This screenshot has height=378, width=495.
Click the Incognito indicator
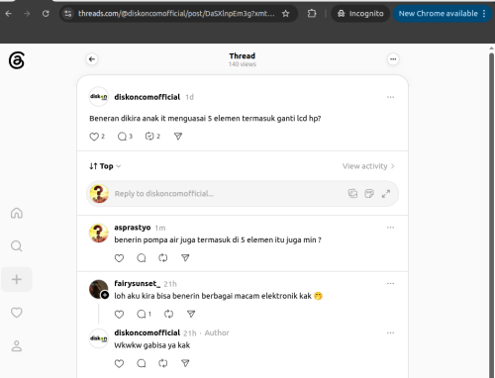coord(360,14)
